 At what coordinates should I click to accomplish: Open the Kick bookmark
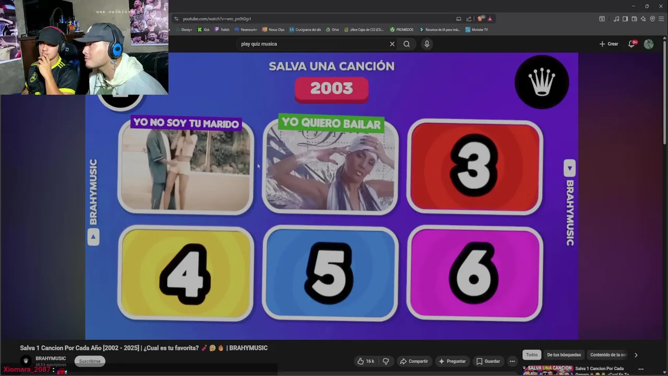coord(204,30)
